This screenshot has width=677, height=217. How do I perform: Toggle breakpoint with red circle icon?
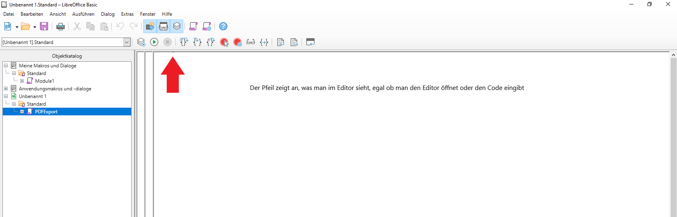(x=224, y=42)
